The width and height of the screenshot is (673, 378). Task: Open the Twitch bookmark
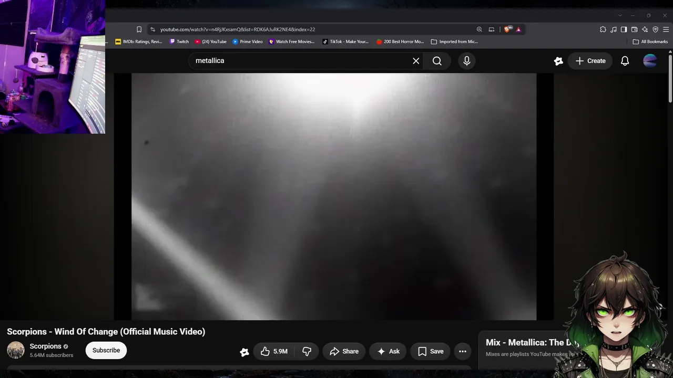pos(179,41)
